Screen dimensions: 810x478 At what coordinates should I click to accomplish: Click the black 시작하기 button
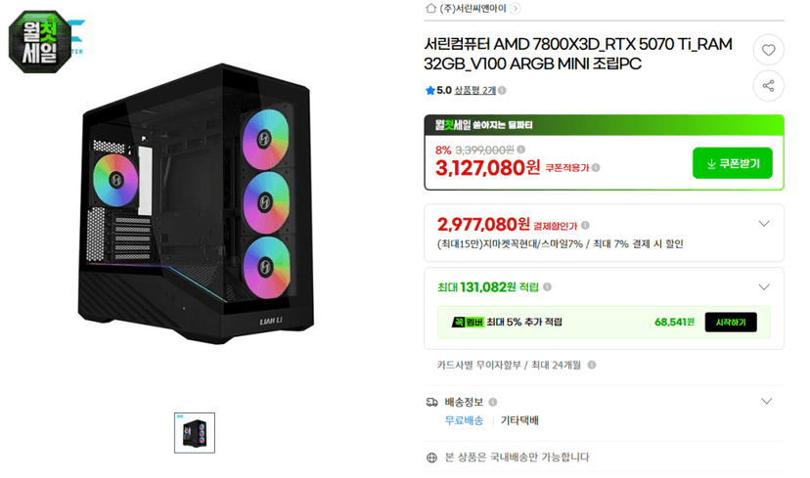coord(731,323)
